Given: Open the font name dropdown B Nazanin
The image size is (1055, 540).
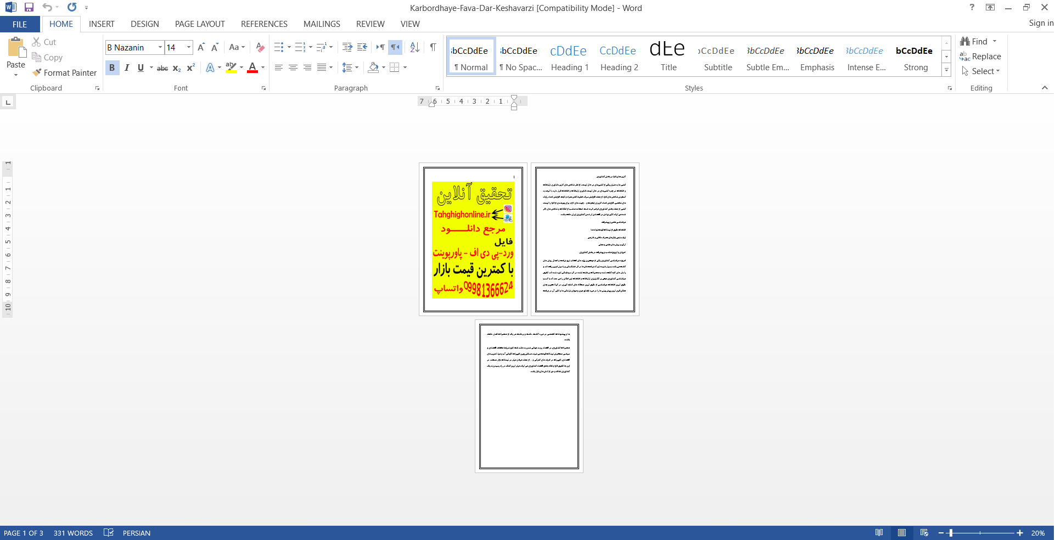Looking at the screenshot, I should 160,47.
